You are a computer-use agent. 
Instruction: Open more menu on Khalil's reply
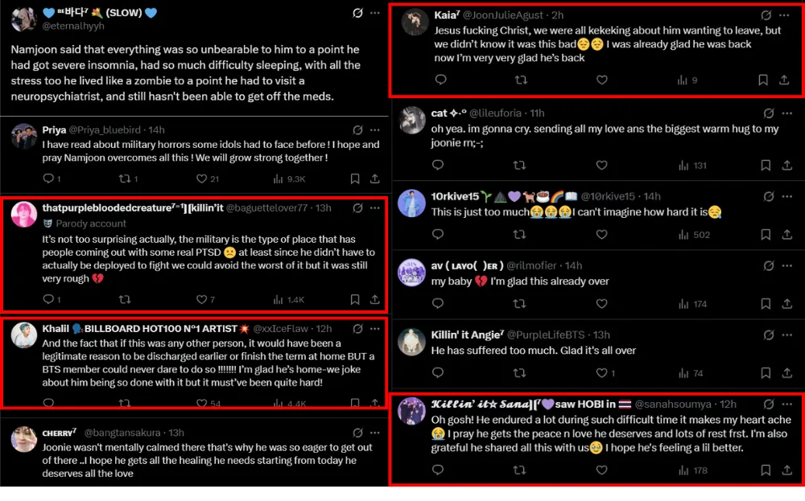point(375,329)
